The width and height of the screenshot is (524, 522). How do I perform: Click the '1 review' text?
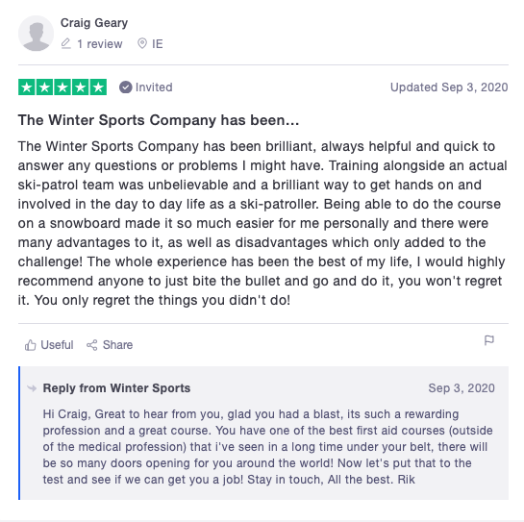click(x=100, y=44)
